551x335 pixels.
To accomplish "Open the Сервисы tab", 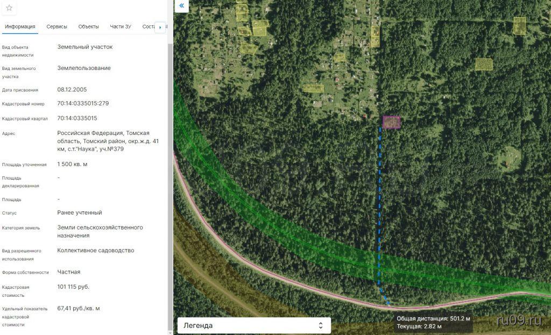I will click(56, 26).
